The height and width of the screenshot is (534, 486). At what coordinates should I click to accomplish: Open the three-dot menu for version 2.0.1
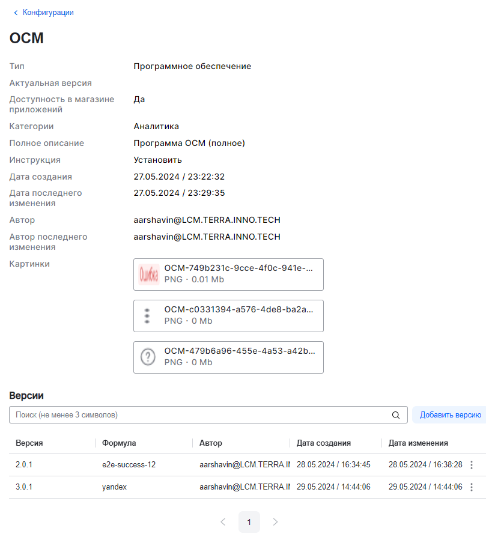(x=472, y=465)
